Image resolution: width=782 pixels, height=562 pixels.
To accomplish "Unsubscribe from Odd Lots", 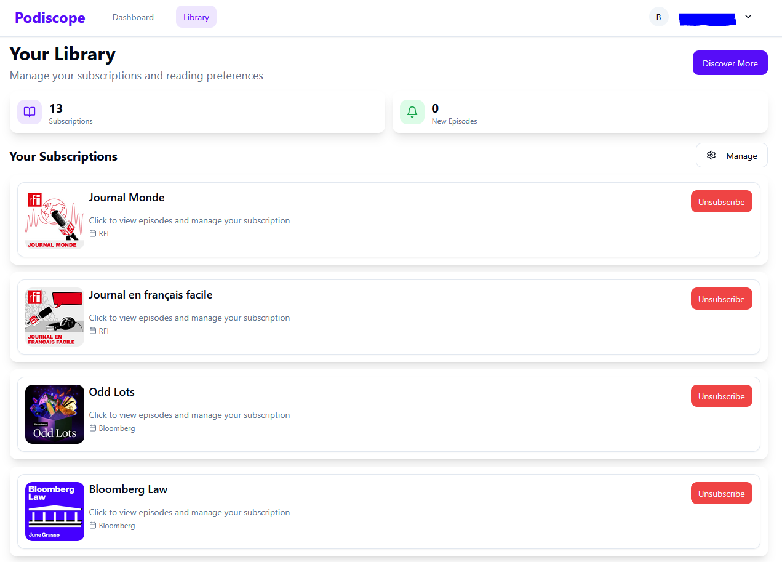I will (x=721, y=396).
